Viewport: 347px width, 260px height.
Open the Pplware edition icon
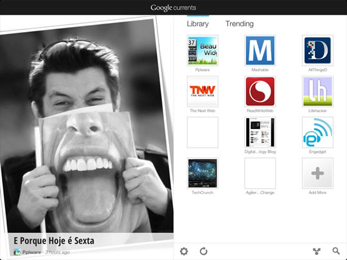pyautogui.click(x=202, y=51)
